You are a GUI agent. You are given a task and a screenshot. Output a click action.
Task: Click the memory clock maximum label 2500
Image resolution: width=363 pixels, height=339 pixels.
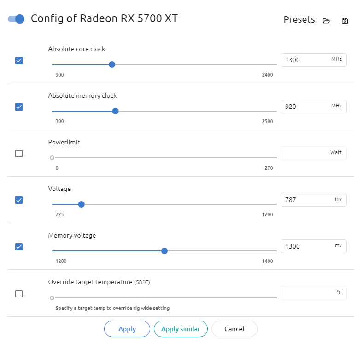[267, 121]
